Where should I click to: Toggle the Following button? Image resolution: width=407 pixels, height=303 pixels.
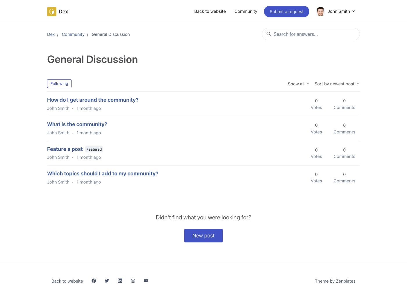tap(59, 84)
